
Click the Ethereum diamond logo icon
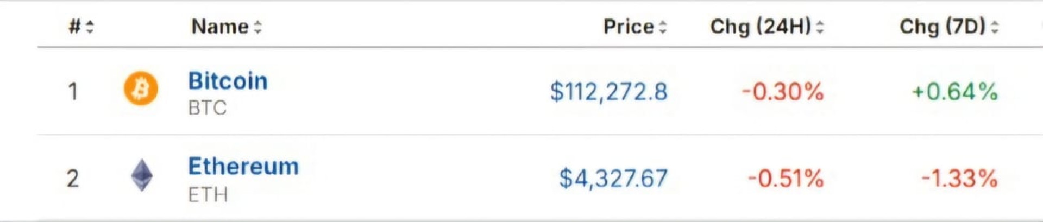tap(142, 175)
